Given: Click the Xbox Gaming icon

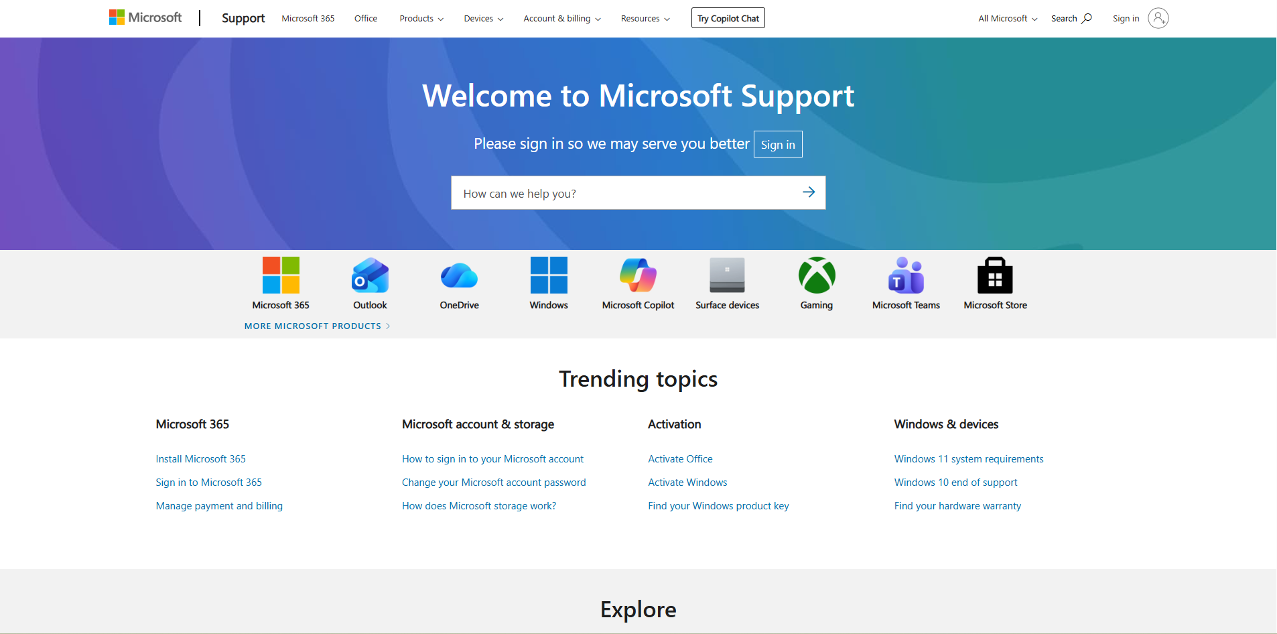Looking at the screenshot, I should pyautogui.click(x=817, y=275).
